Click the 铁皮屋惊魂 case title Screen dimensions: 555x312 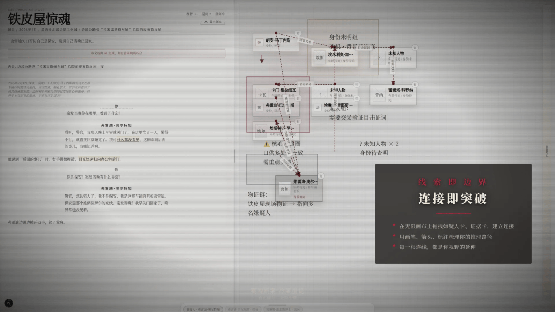pyautogui.click(x=39, y=19)
